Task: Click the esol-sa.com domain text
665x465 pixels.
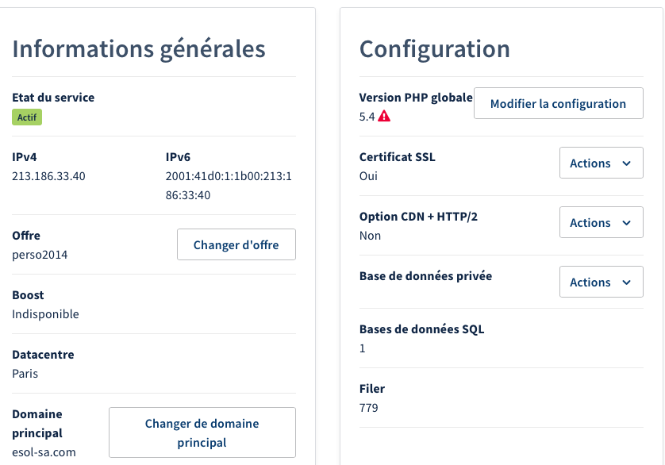Action: [x=44, y=452]
